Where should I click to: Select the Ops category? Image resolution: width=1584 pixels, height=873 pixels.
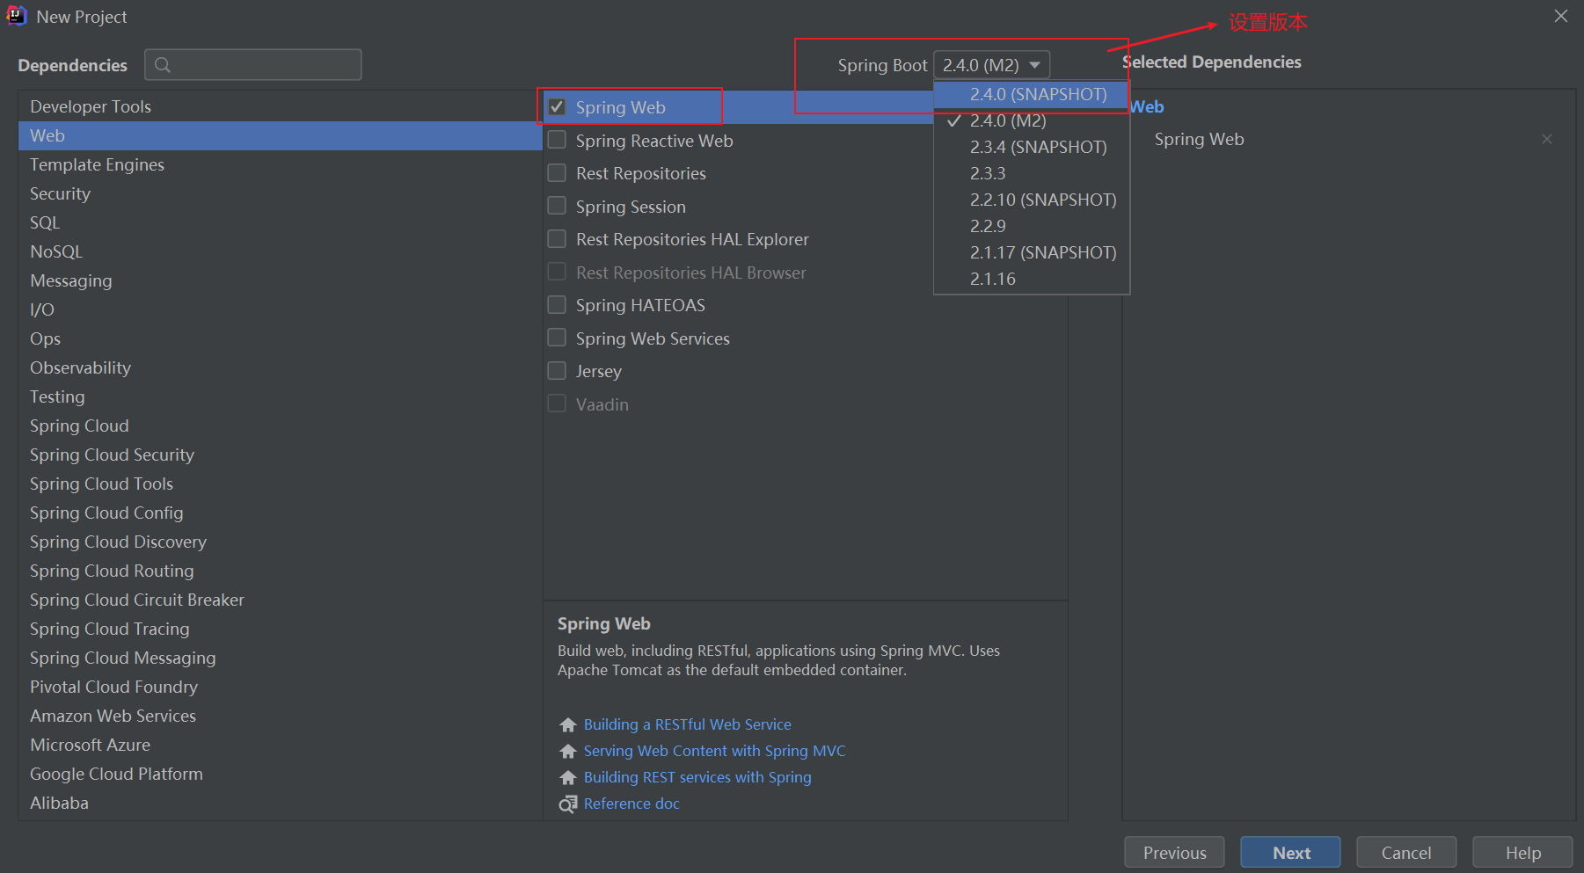tap(280, 338)
